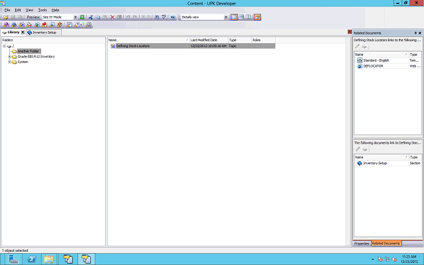Screen dimensions: 424x265
Task: Cut the selected document with scissors icon
Action: click(x=91, y=17)
